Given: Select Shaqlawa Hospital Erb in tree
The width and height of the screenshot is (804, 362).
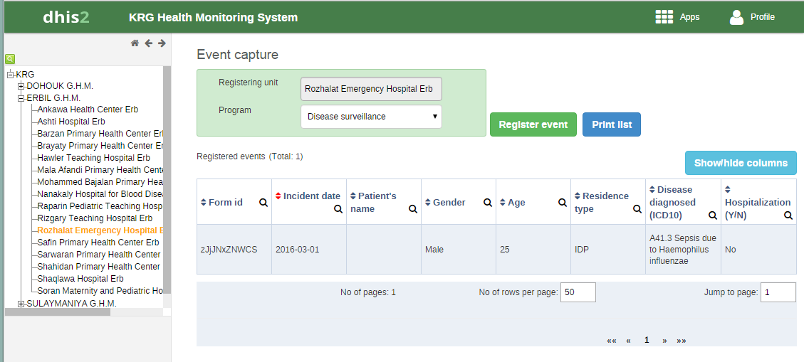Looking at the screenshot, I should coord(80,279).
